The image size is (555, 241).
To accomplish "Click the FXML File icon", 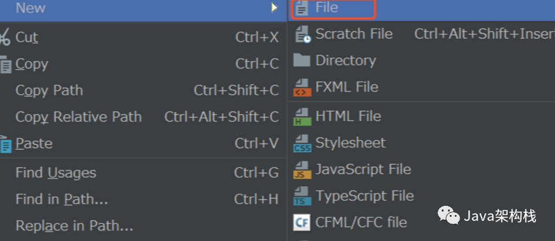I will point(302,88).
